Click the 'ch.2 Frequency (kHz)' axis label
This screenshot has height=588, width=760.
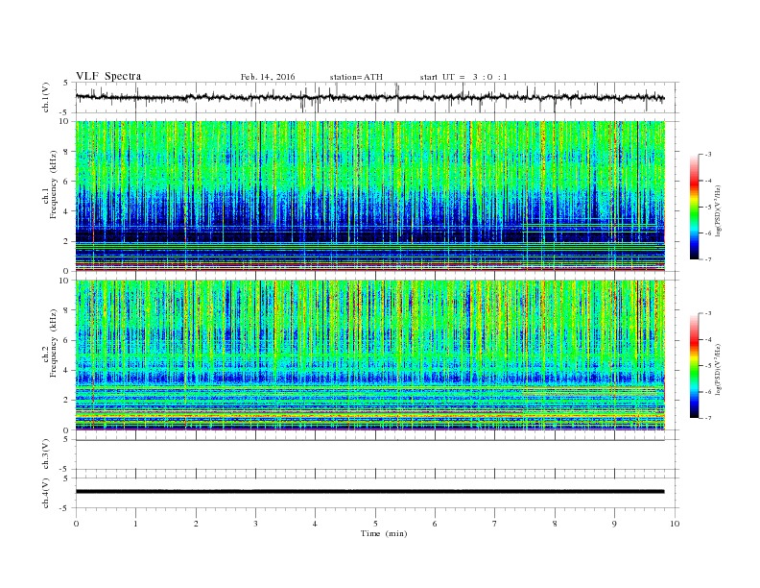point(50,342)
